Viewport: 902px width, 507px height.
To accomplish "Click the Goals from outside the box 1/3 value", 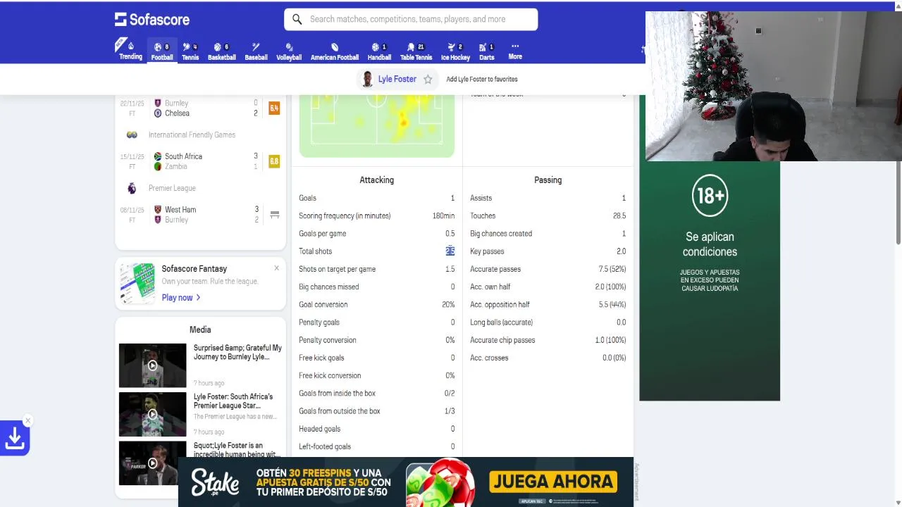I will point(450,411).
